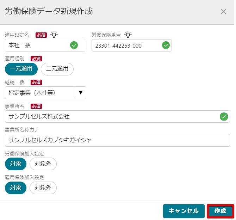236x220 pixels.
Task: Click the 必須 badge next to 適用設定名
Action: pos(41,35)
